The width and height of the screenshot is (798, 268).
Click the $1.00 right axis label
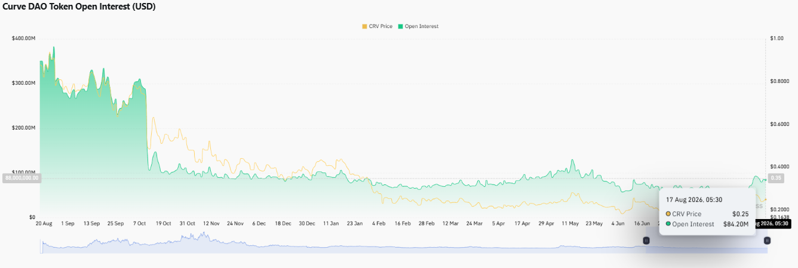[776, 38]
